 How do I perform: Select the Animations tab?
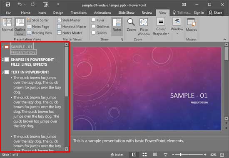(x=102, y=13)
